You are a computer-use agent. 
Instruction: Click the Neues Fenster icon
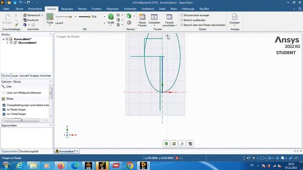(142, 17)
